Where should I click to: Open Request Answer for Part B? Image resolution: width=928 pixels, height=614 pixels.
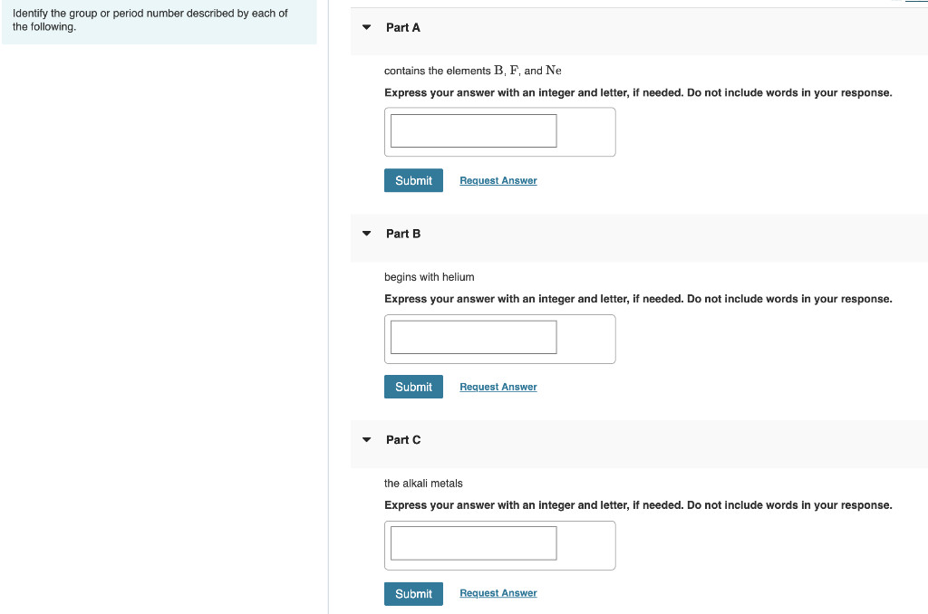tap(498, 387)
